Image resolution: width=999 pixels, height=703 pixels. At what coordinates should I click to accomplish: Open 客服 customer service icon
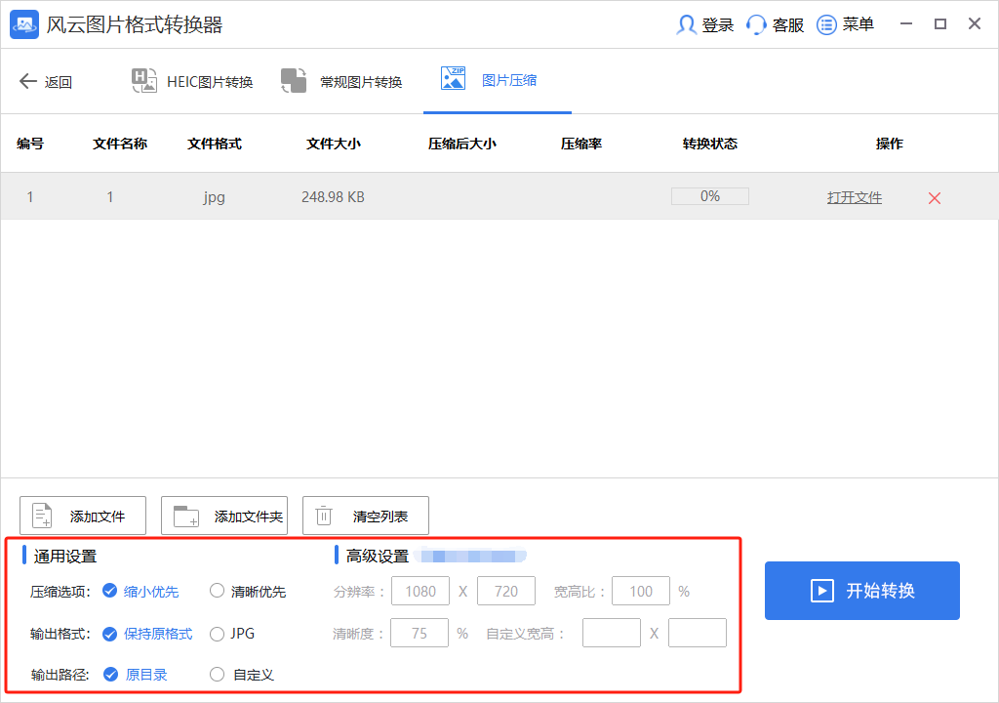pos(756,24)
